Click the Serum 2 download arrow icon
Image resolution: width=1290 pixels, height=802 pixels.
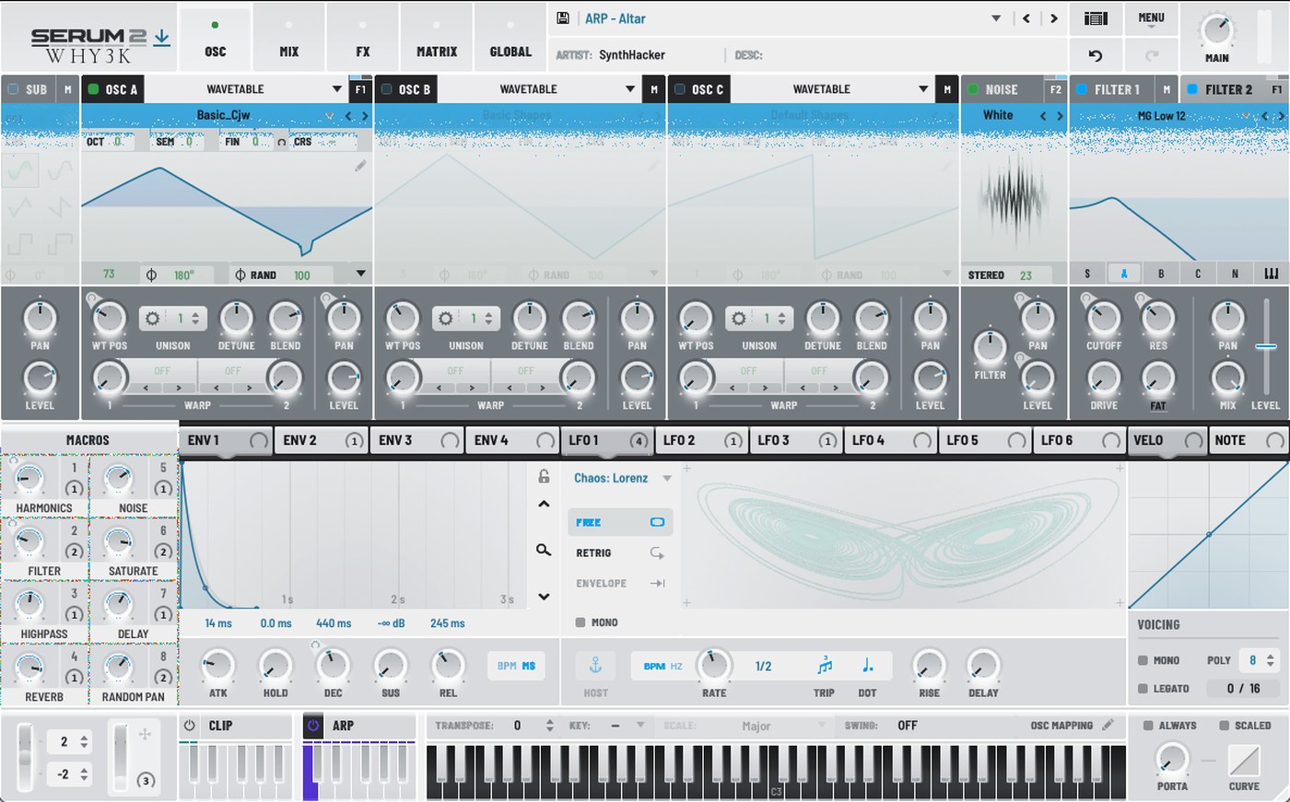[161, 37]
